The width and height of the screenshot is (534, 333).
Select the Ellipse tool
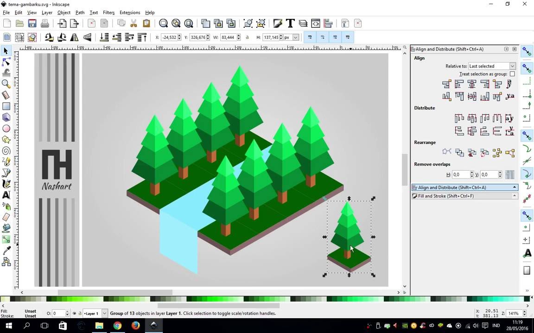(6, 129)
